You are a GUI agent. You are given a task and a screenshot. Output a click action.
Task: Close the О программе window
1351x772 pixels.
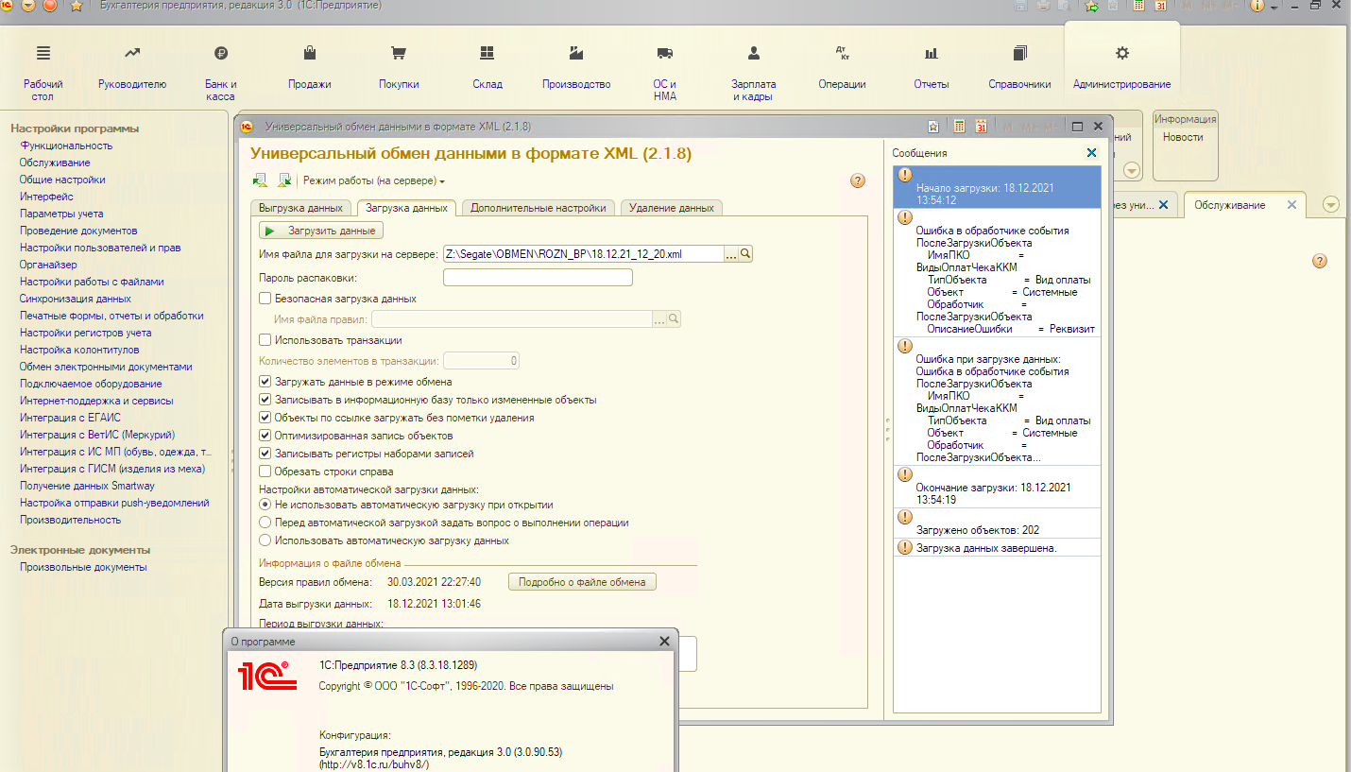pyautogui.click(x=664, y=641)
